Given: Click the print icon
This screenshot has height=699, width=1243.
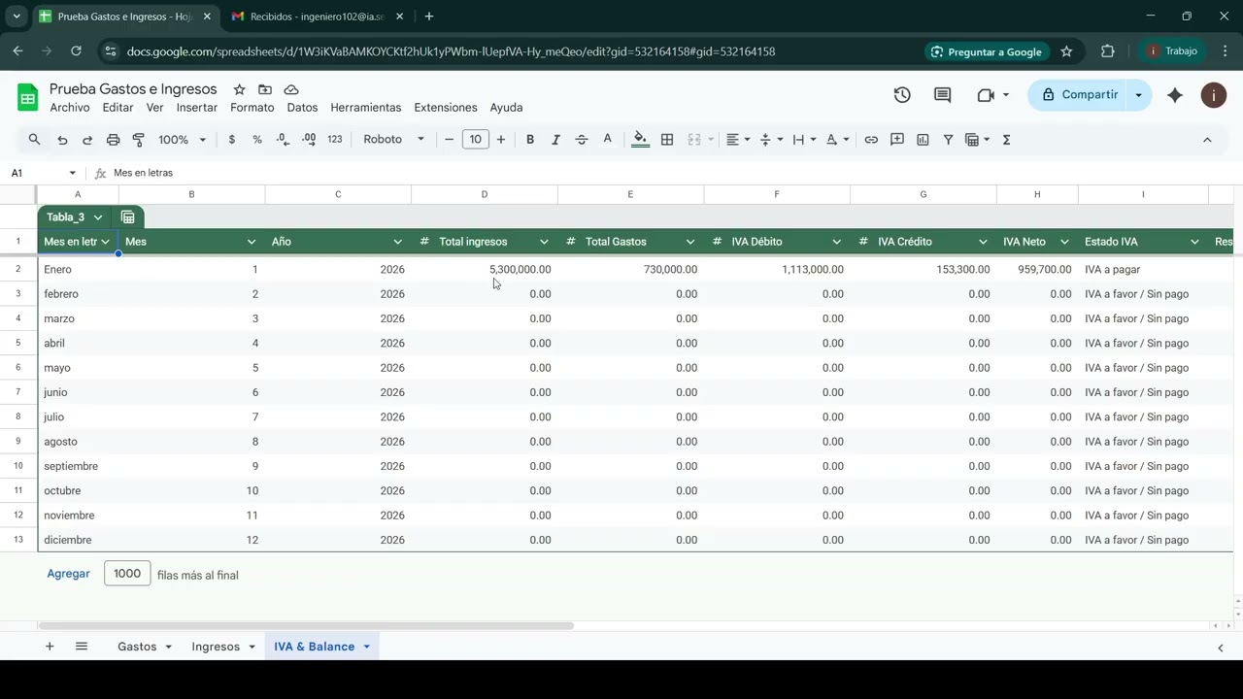Looking at the screenshot, I should [x=113, y=140].
